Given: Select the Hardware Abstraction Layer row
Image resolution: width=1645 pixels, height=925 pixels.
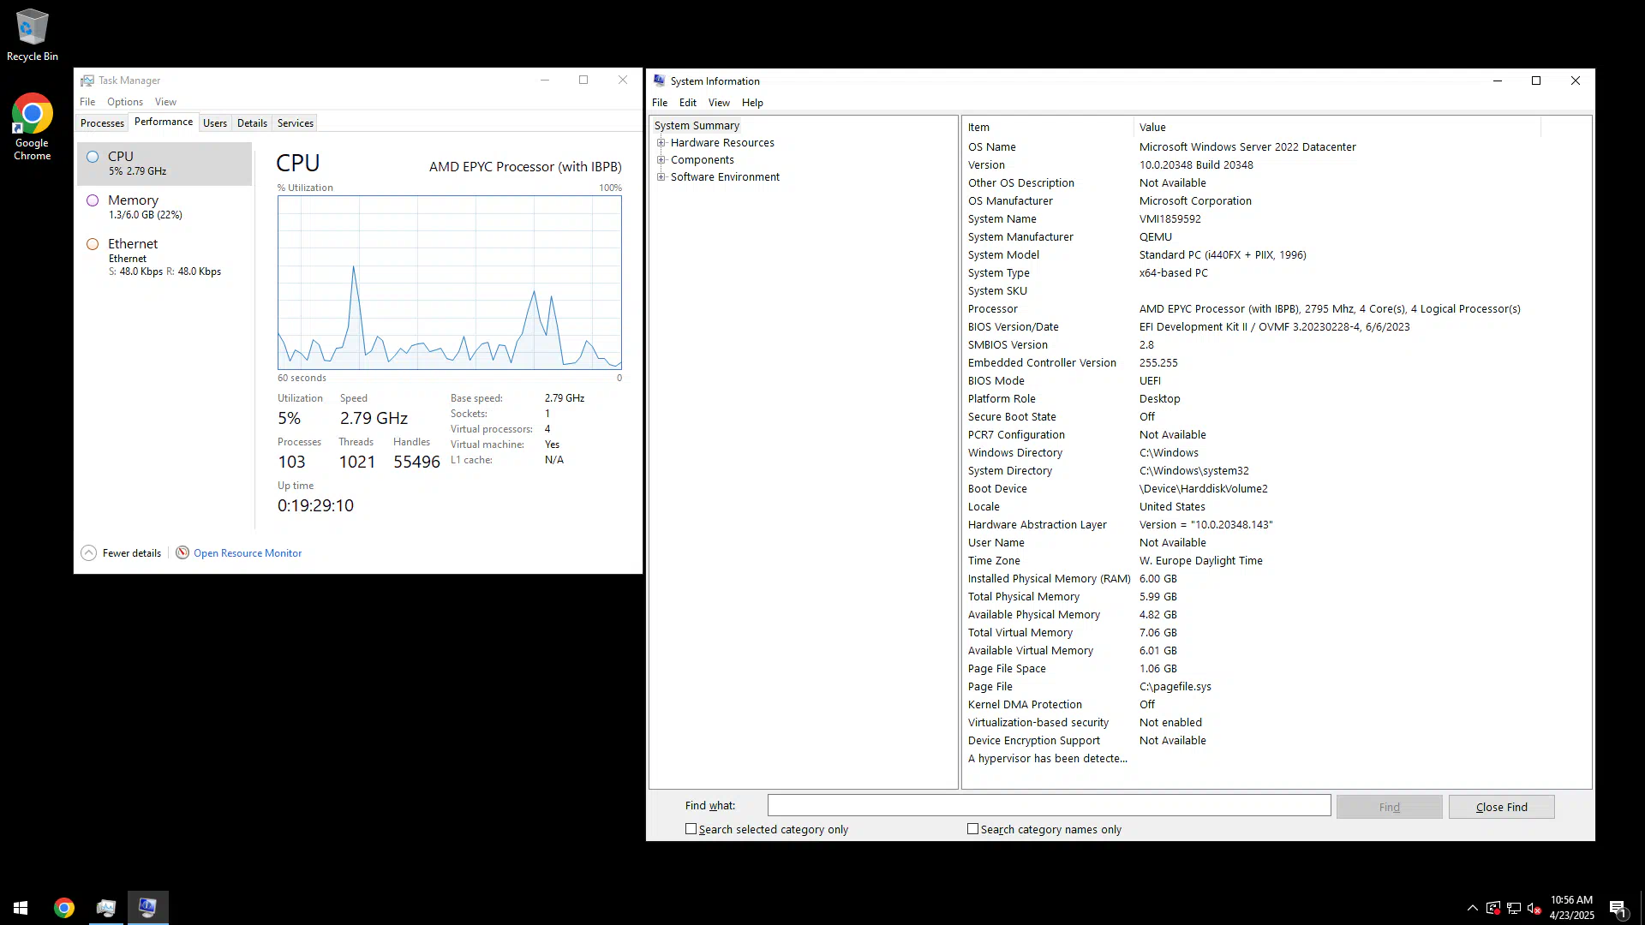Looking at the screenshot, I should pyautogui.click(x=1251, y=525).
